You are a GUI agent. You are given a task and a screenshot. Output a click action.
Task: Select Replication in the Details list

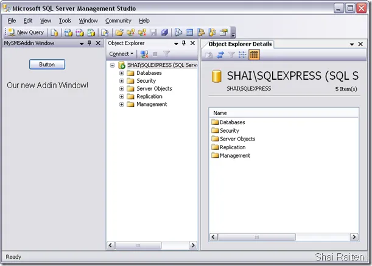pos(233,147)
